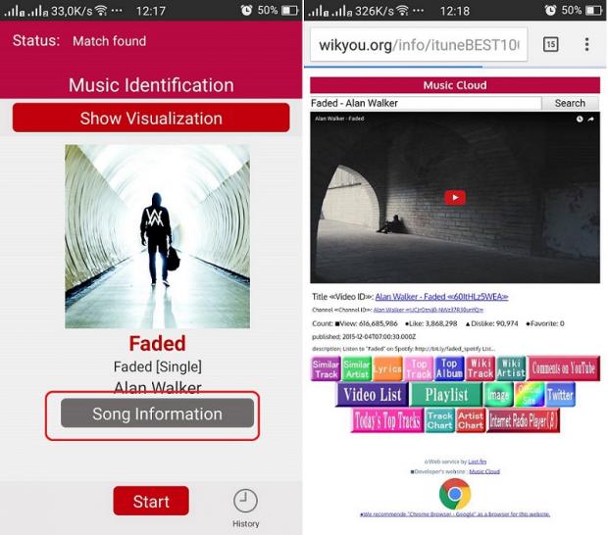Open the browser tabs counter icon
This screenshot has width=608, height=535.
point(550,44)
